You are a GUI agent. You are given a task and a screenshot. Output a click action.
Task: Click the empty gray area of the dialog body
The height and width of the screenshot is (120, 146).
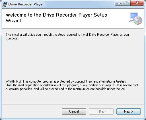73,60
